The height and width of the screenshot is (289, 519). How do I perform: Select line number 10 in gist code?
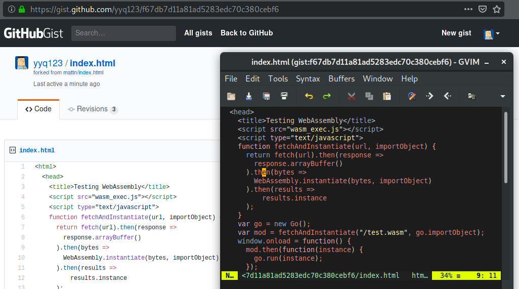(x=21, y=258)
